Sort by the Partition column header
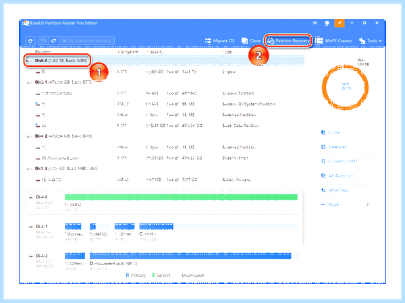This screenshot has width=405, height=303. pos(43,52)
